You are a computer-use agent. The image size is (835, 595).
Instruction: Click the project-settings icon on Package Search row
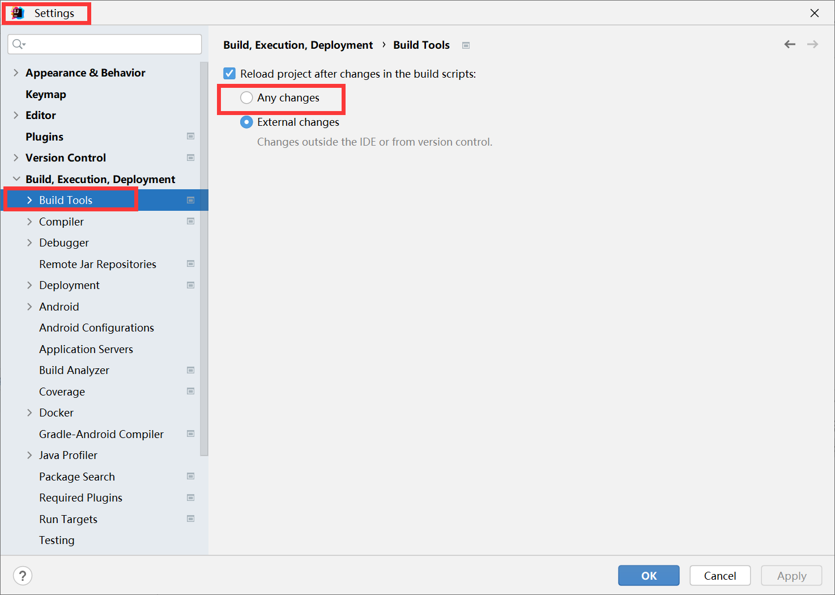tap(191, 476)
